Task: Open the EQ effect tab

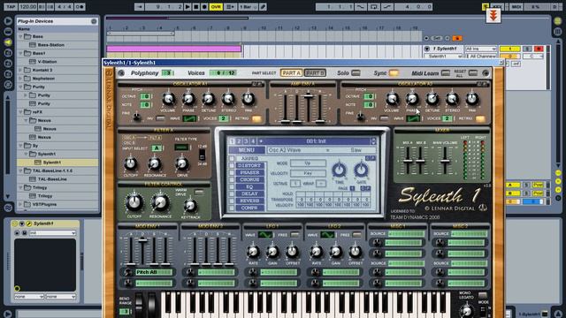Action: (x=249, y=186)
